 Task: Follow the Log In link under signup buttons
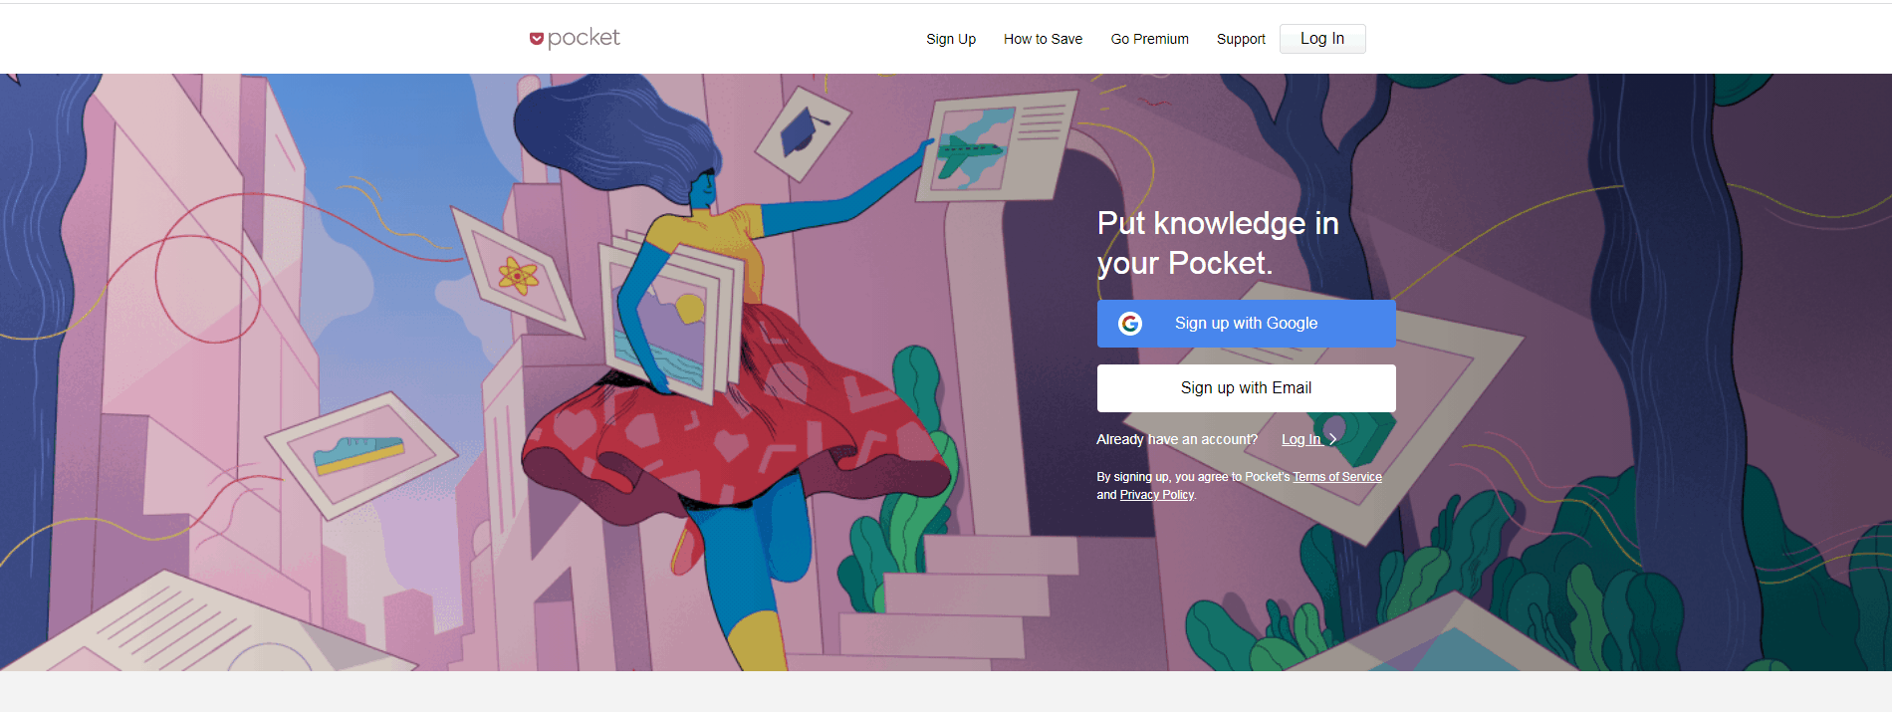[x=1301, y=439]
